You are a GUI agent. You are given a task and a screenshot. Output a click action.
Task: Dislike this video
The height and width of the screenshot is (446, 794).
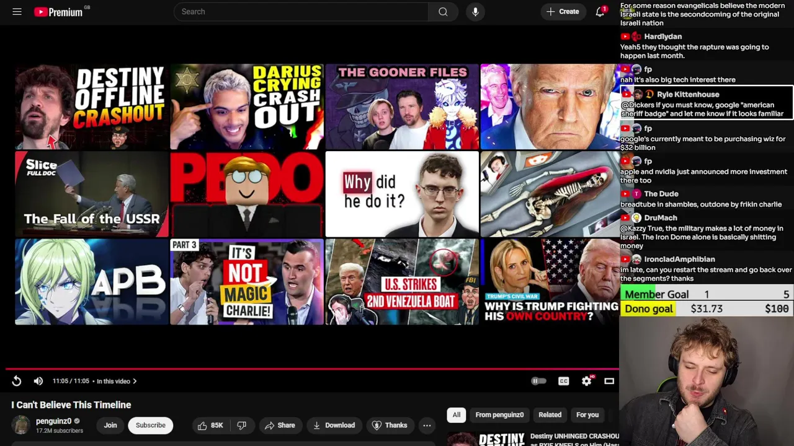[242, 426]
